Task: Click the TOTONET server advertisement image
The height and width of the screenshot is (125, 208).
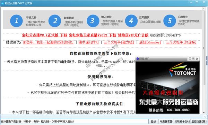Action: pyautogui.click(x=168, y=87)
